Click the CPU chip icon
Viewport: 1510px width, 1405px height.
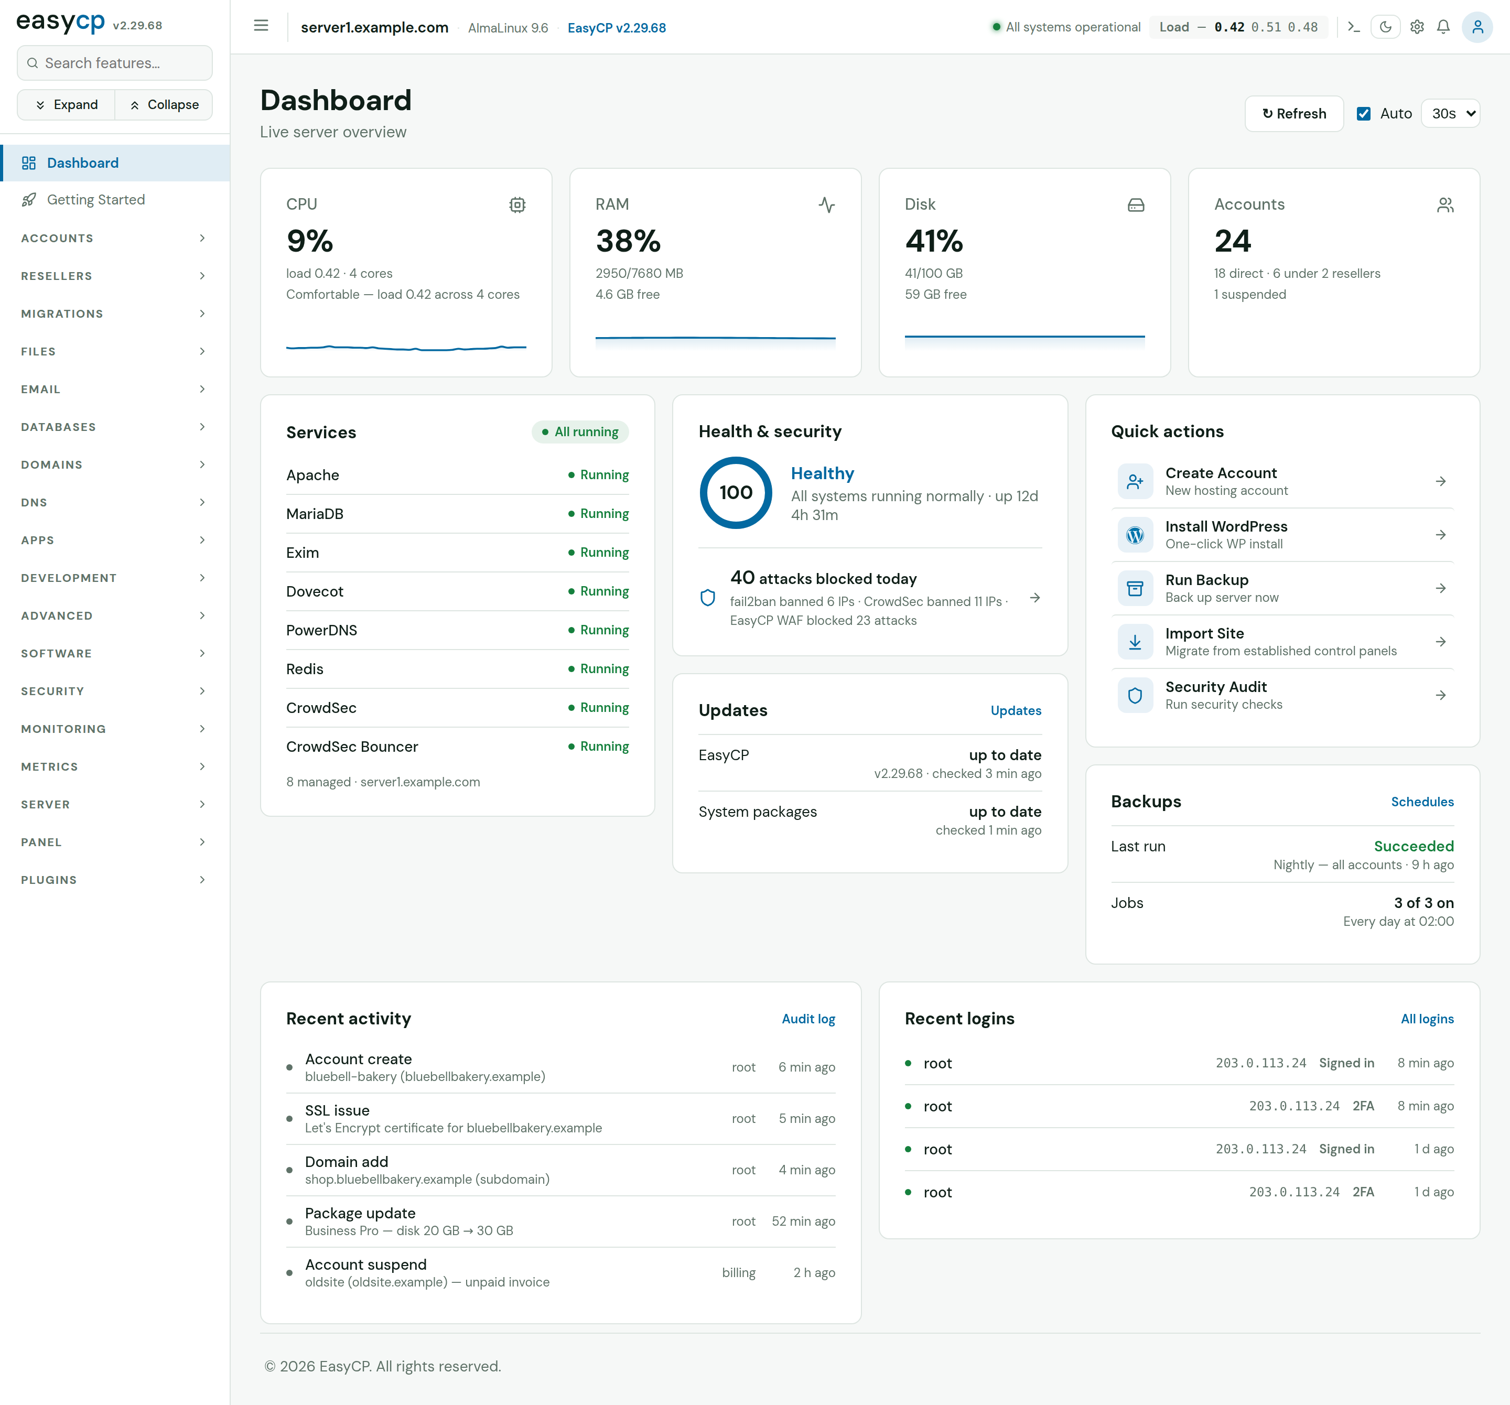tap(517, 205)
